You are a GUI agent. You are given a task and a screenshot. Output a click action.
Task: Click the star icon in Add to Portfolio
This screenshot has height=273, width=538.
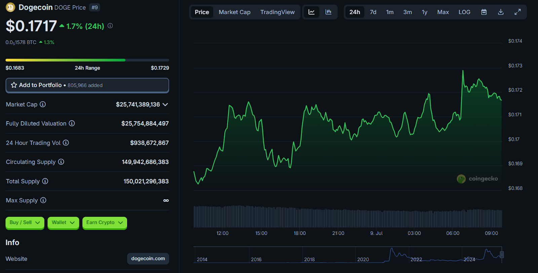pyautogui.click(x=14, y=85)
